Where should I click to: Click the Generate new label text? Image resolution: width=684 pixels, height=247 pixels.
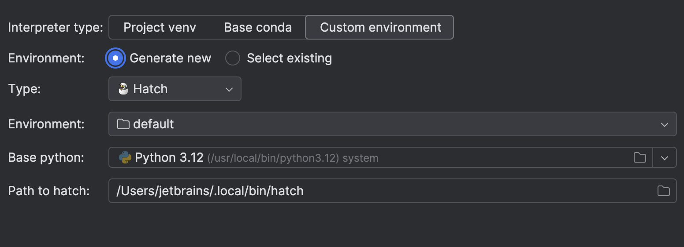tap(170, 58)
